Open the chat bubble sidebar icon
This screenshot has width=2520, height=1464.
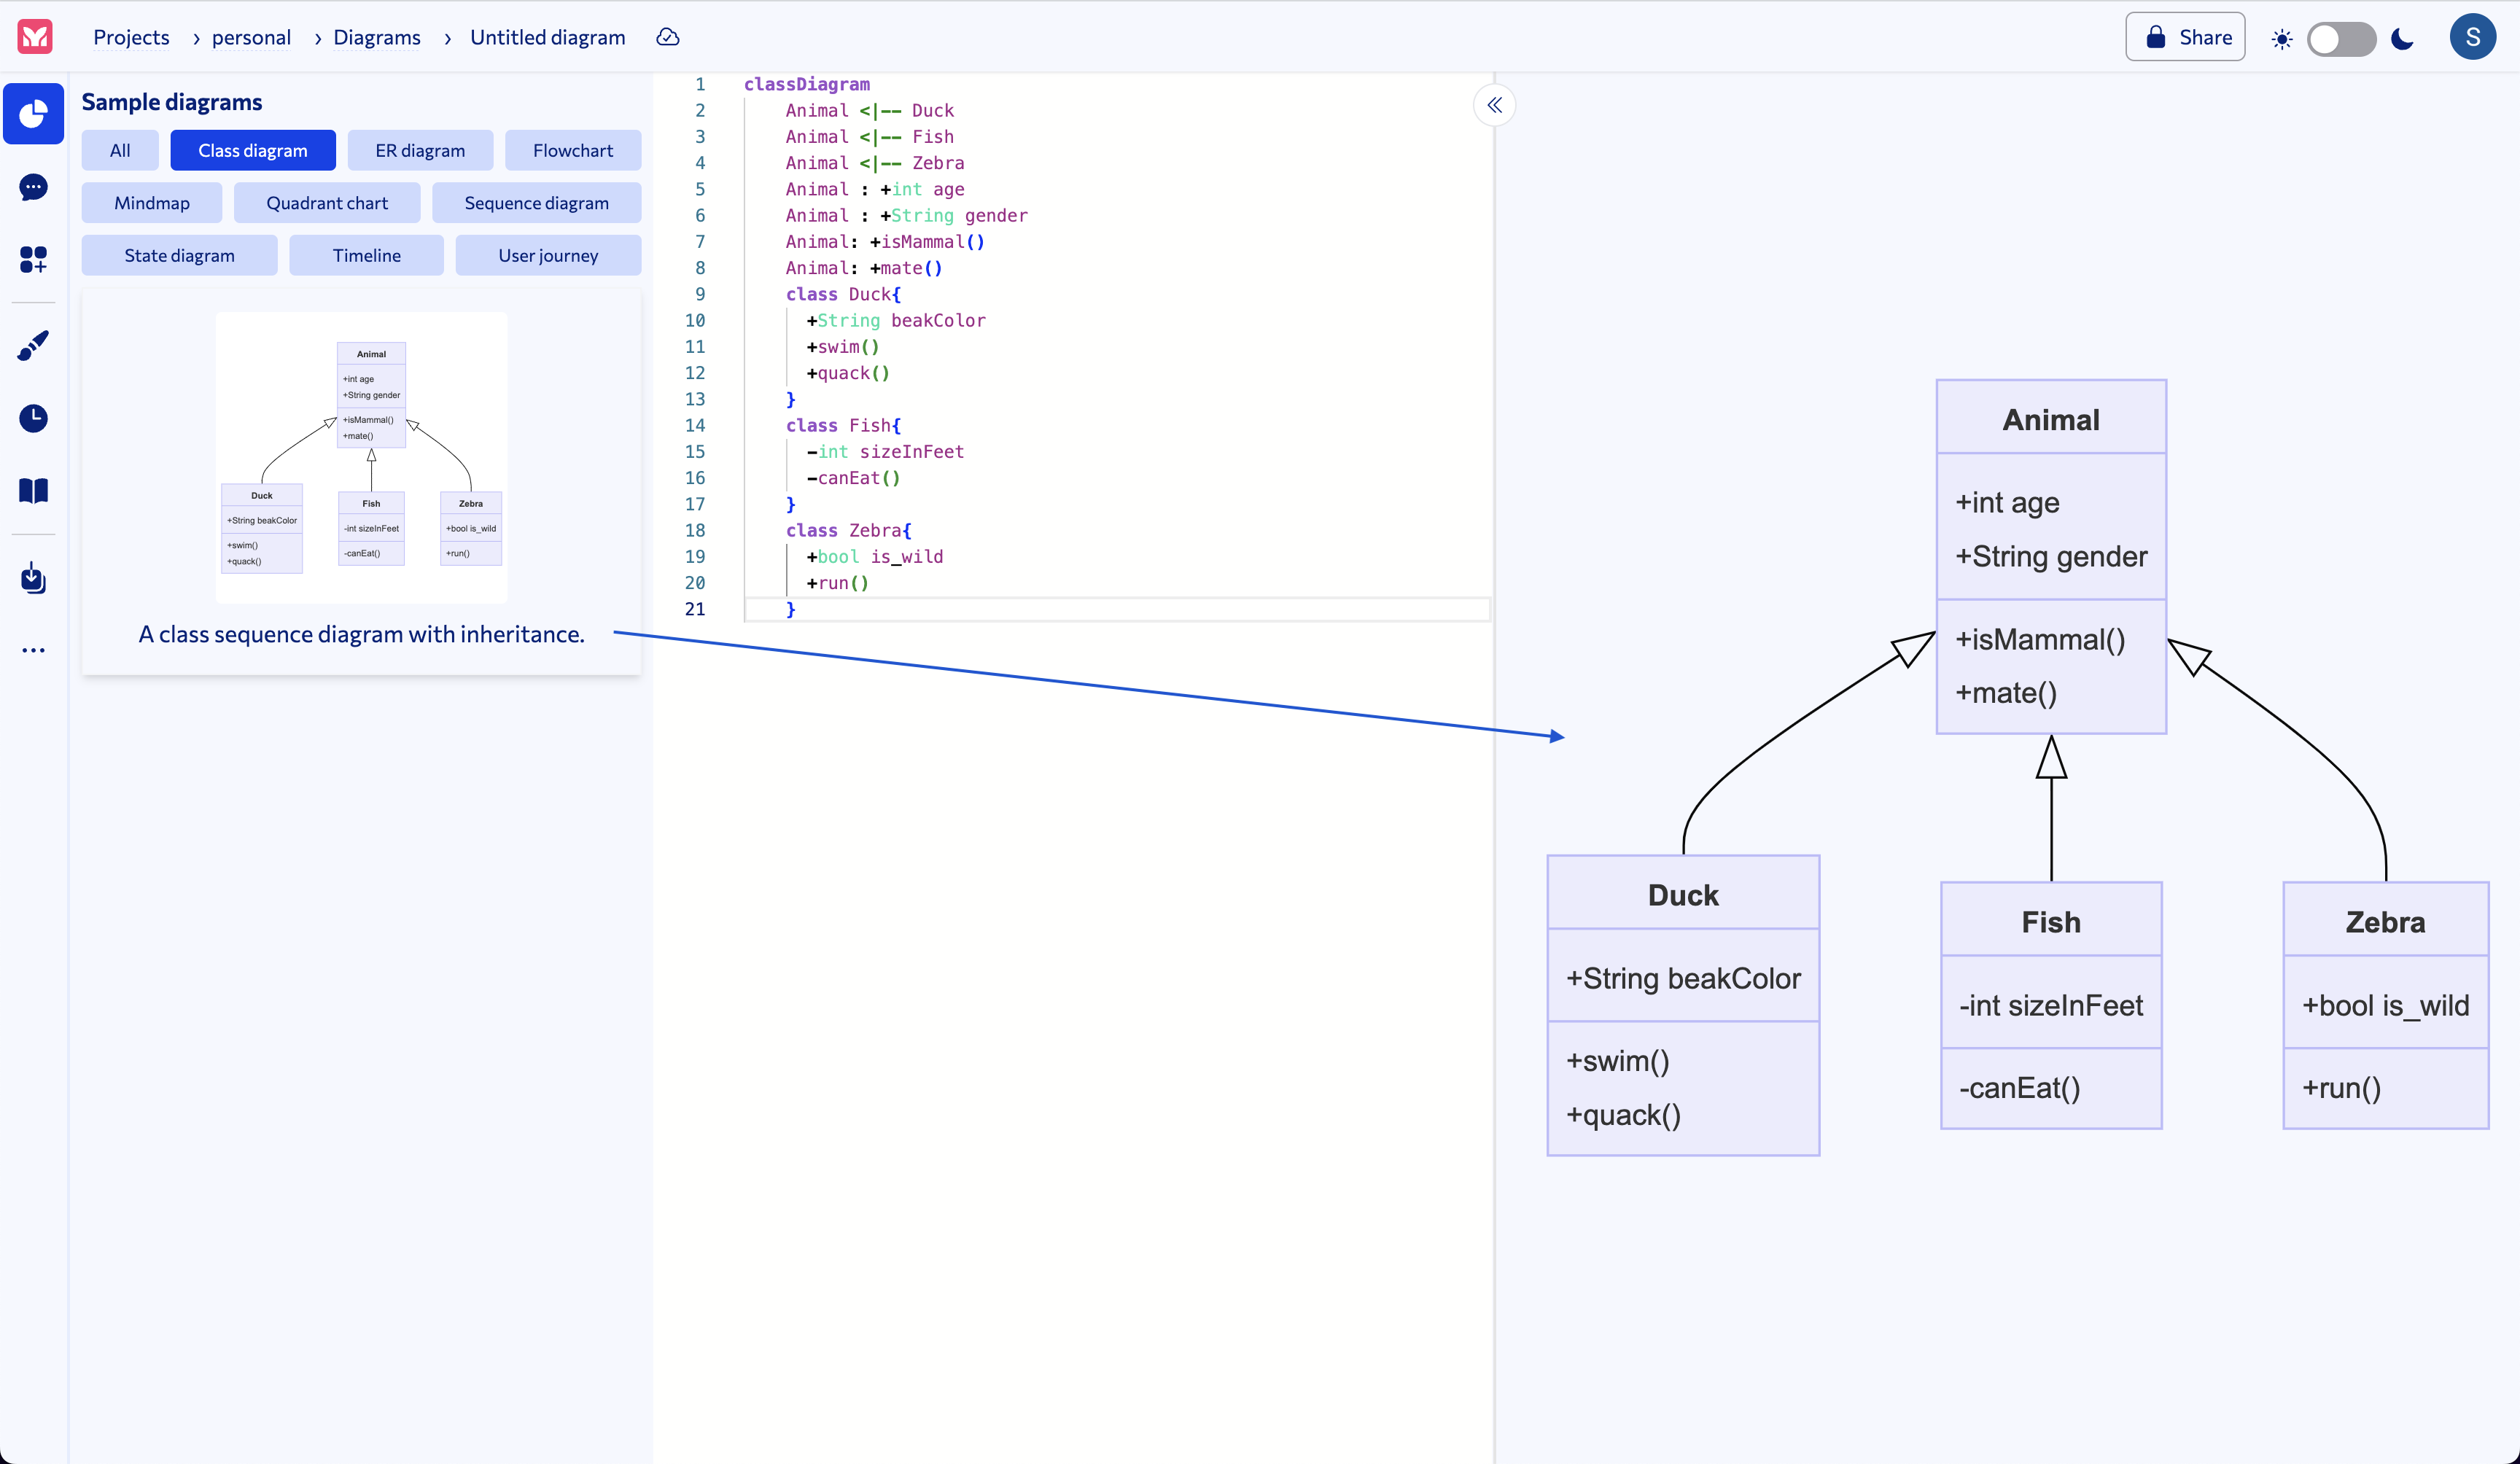(x=33, y=187)
